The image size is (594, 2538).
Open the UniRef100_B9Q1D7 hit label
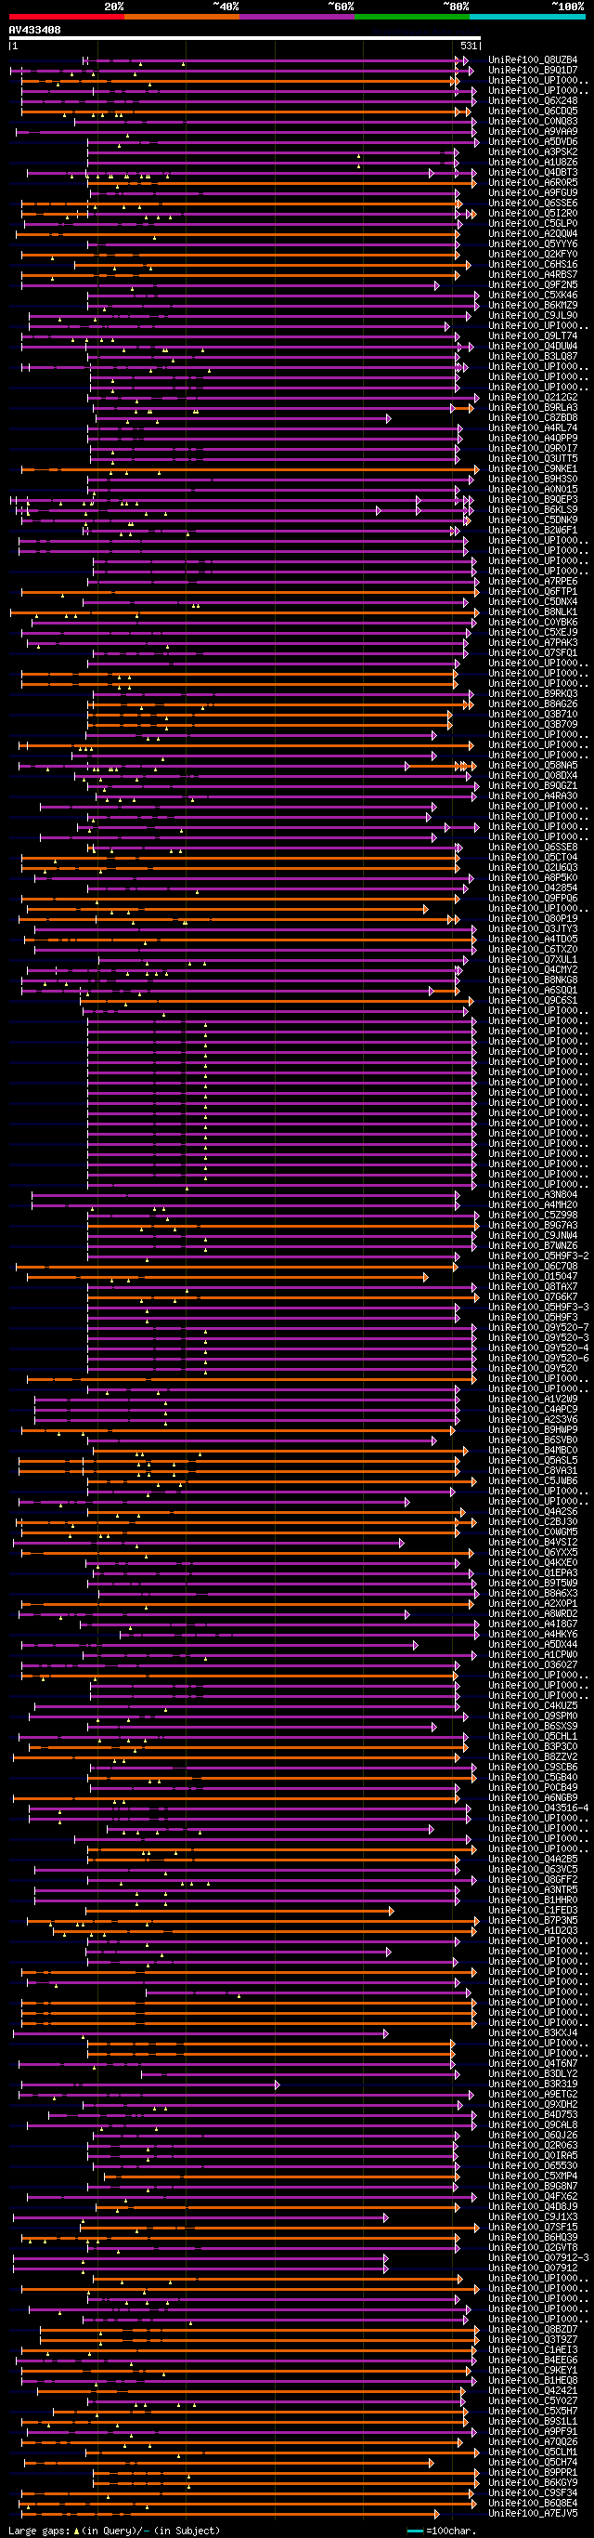pyautogui.click(x=533, y=70)
